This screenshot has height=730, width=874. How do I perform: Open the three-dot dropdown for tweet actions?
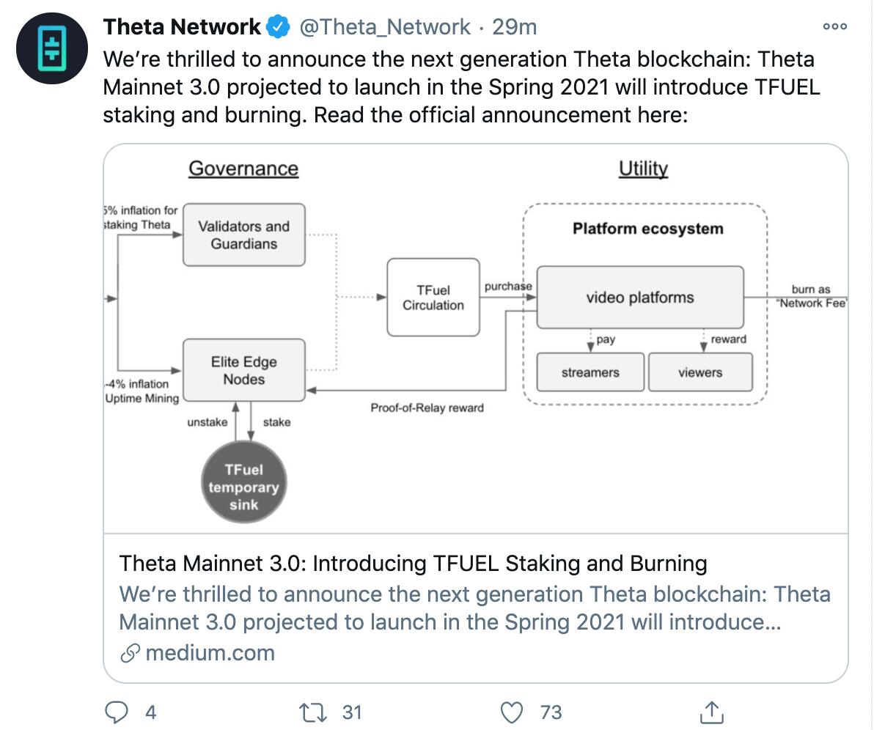coord(834,25)
